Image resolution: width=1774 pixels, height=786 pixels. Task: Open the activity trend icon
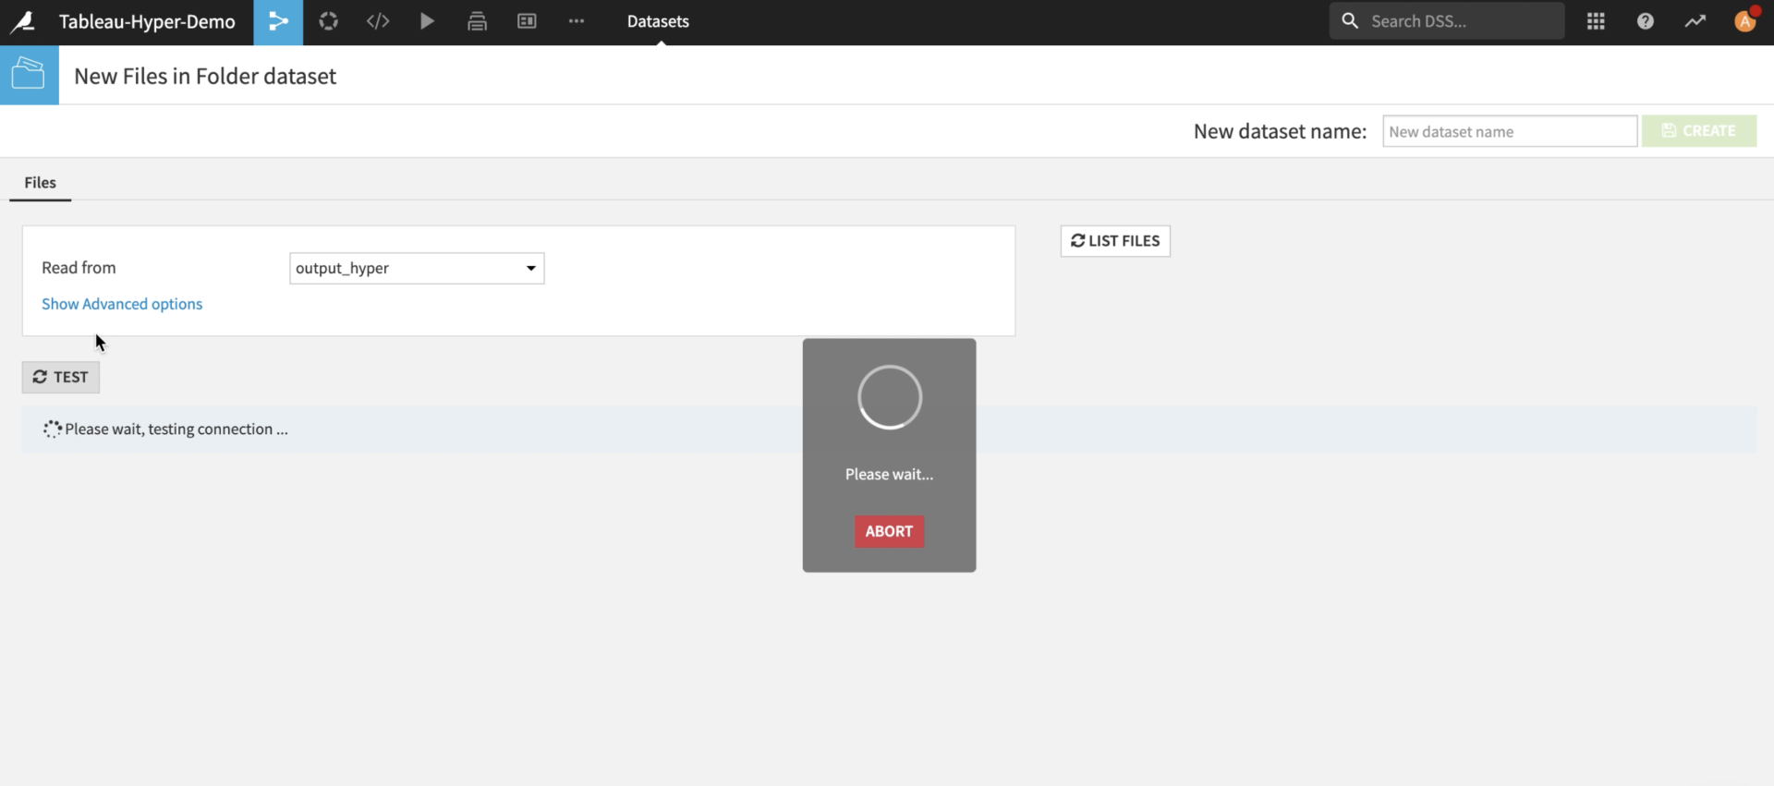click(1695, 21)
